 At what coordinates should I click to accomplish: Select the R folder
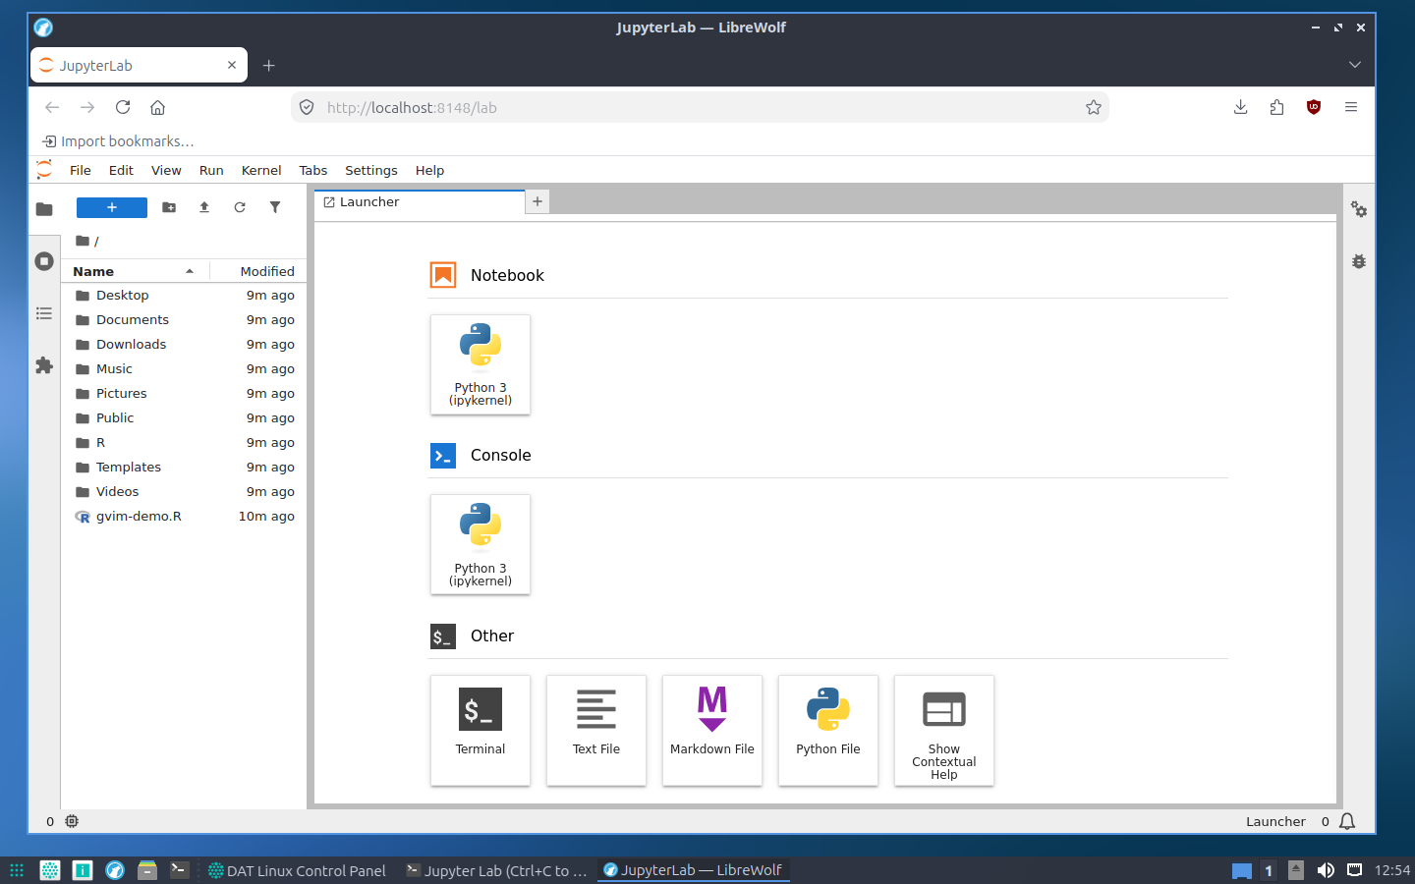click(184, 442)
